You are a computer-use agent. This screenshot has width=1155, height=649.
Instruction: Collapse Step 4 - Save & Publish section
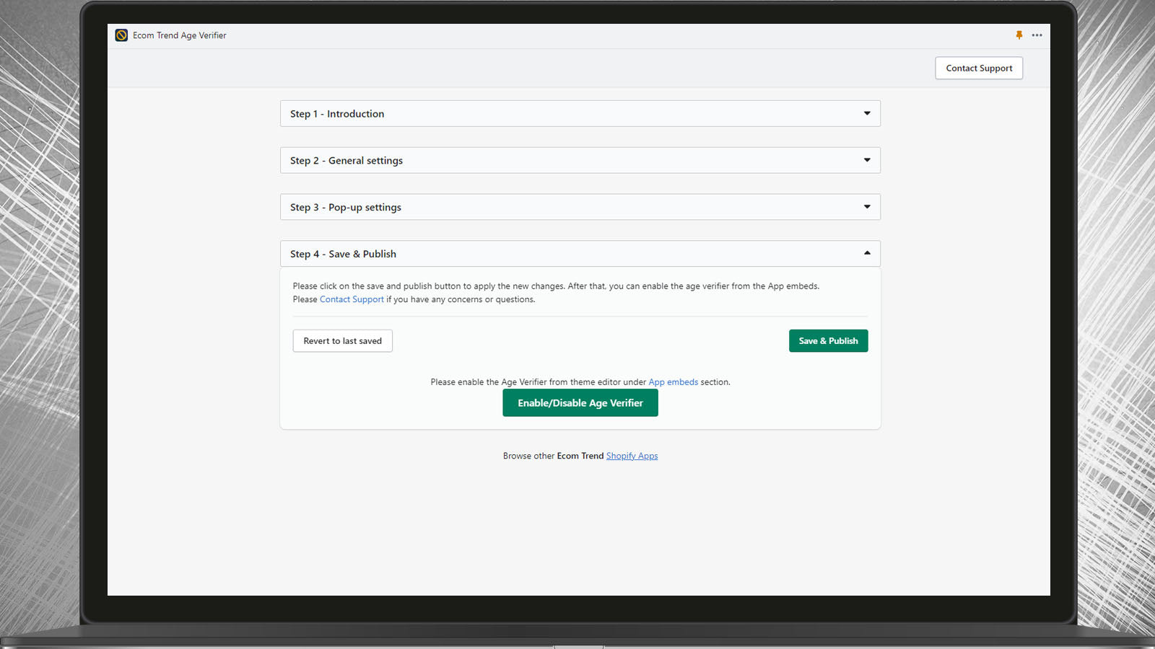(x=866, y=253)
